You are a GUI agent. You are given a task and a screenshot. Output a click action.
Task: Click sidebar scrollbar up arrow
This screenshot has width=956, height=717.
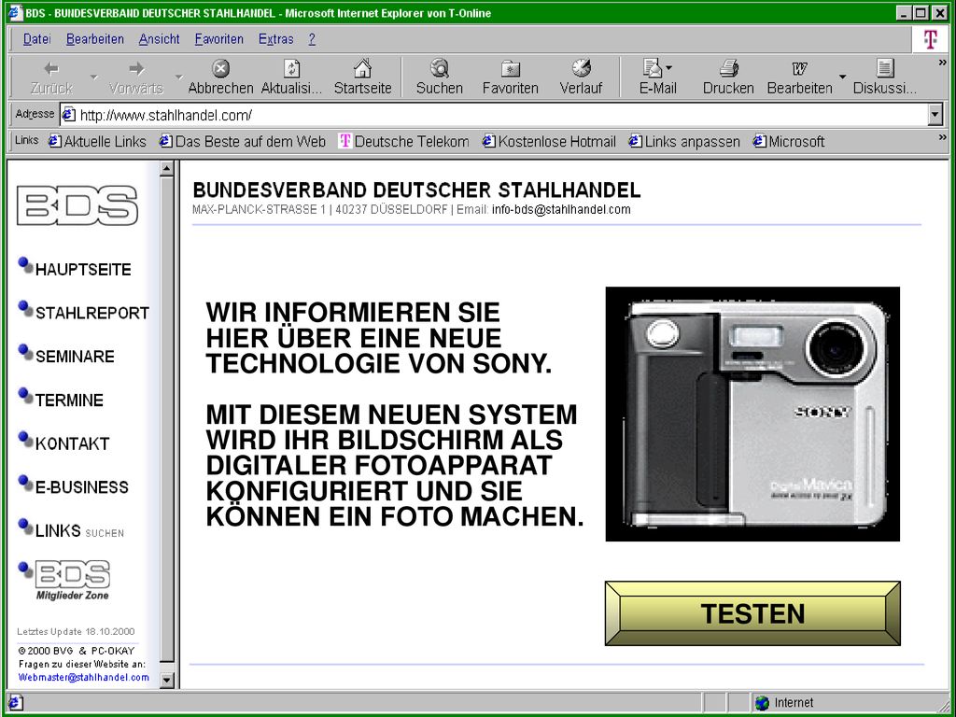pyautogui.click(x=166, y=169)
